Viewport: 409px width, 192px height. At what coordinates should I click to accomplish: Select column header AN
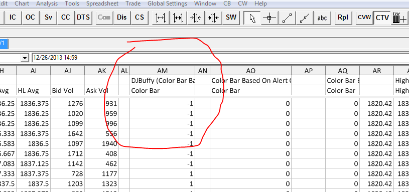click(x=203, y=71)
